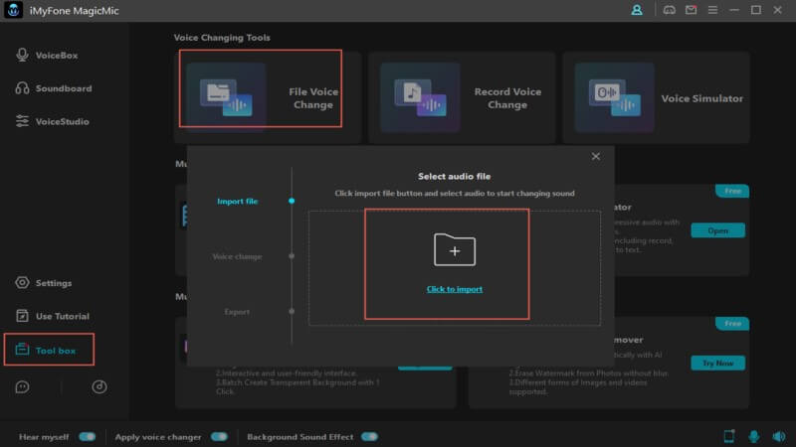The width and height of the screenshot is (796, 447).
Task: Close the Select audio file dialog
Action: [595, 157]
